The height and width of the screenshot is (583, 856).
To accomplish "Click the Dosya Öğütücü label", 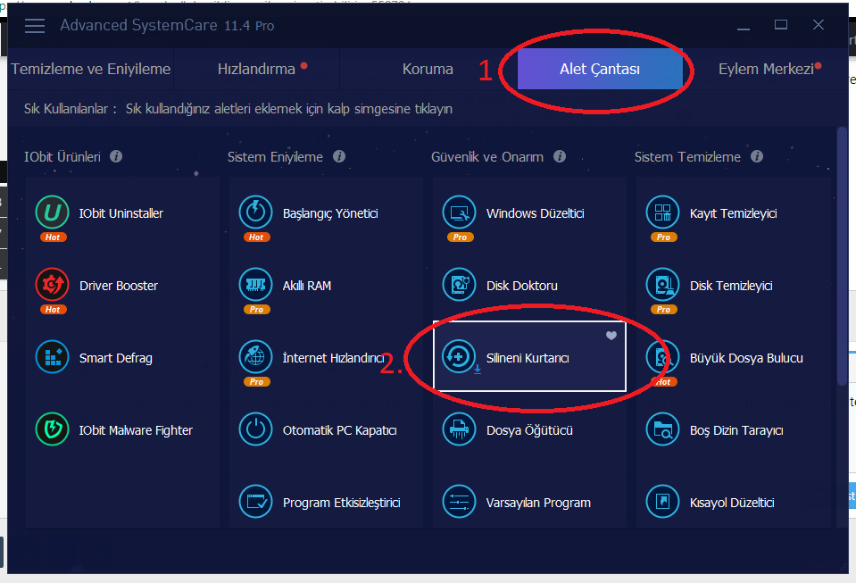I will click(x=529, y=430).
